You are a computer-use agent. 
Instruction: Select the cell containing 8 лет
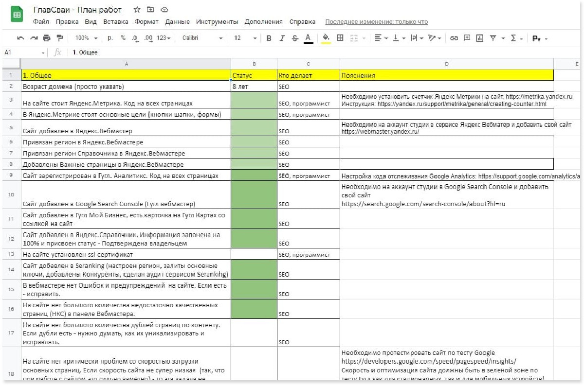pyautogui.click(x=254, y=87)
